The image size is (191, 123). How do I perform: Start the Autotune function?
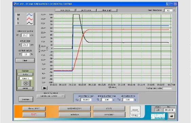coord(26,99)
